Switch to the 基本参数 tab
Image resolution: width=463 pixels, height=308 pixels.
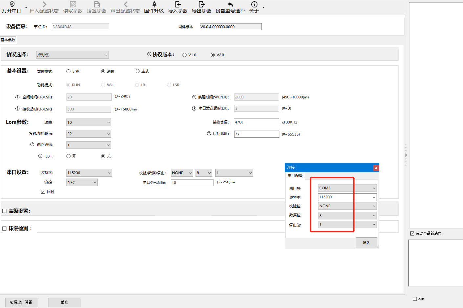8,40
